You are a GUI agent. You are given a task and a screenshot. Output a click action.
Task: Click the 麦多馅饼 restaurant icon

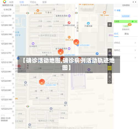click(38, 10)
